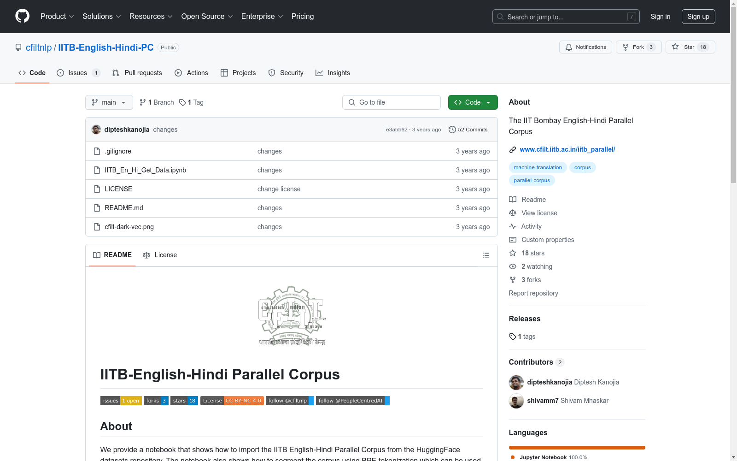
Task: Switch to the Actions tab
Action: click(192, 73)
